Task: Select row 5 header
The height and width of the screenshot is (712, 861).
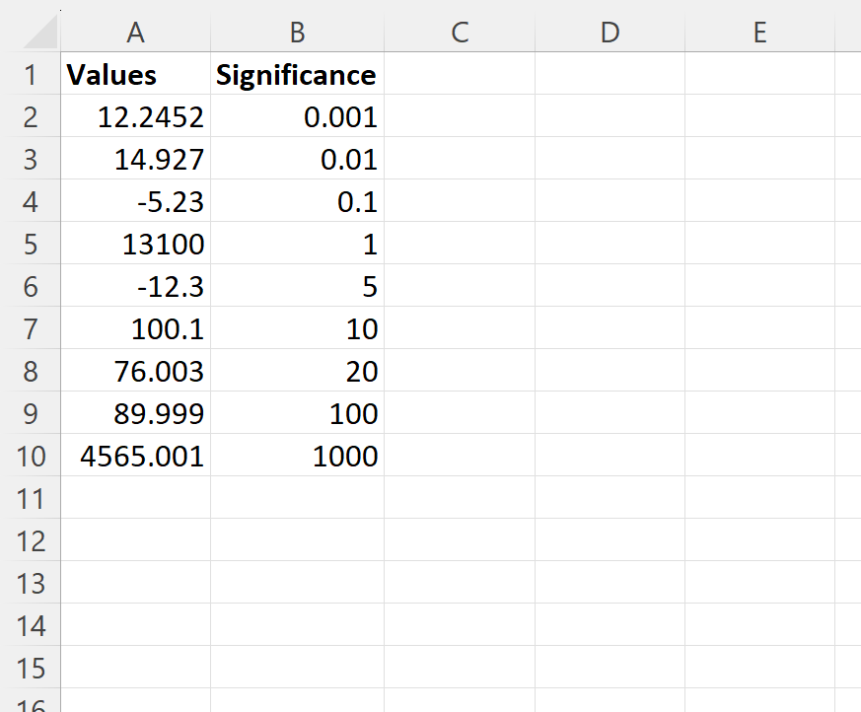Action: [x=31, y=243]
